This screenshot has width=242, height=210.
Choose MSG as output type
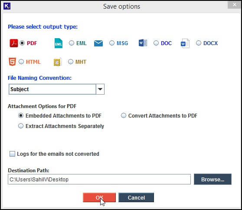point(112,43)
